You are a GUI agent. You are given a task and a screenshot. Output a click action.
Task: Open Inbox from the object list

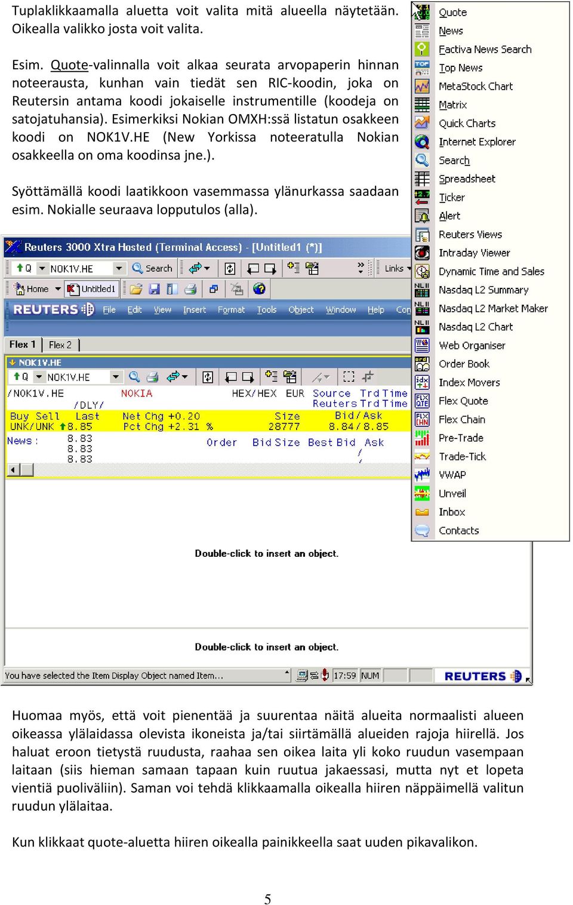(x=451, y=513)
